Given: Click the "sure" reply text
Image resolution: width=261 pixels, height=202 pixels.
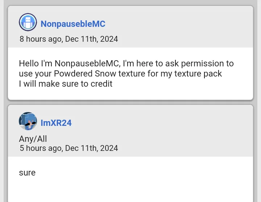Looking at the screenshot, I should point(27,173).
